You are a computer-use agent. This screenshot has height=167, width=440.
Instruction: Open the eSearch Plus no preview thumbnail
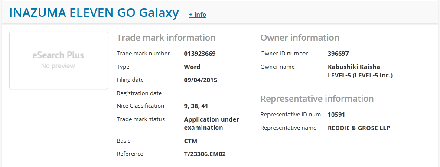pos(59,60)
